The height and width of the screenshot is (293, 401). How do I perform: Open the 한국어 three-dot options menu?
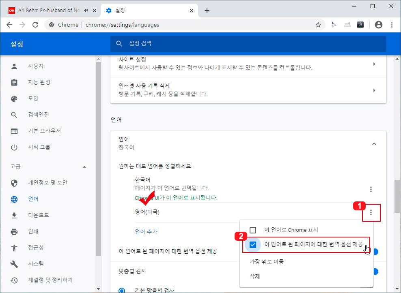click(x=371, y=189)
